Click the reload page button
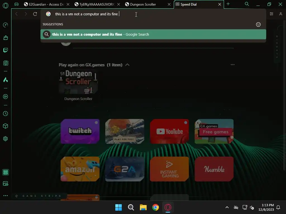This screenshot has height=214, width=286. tap(35, 14)
